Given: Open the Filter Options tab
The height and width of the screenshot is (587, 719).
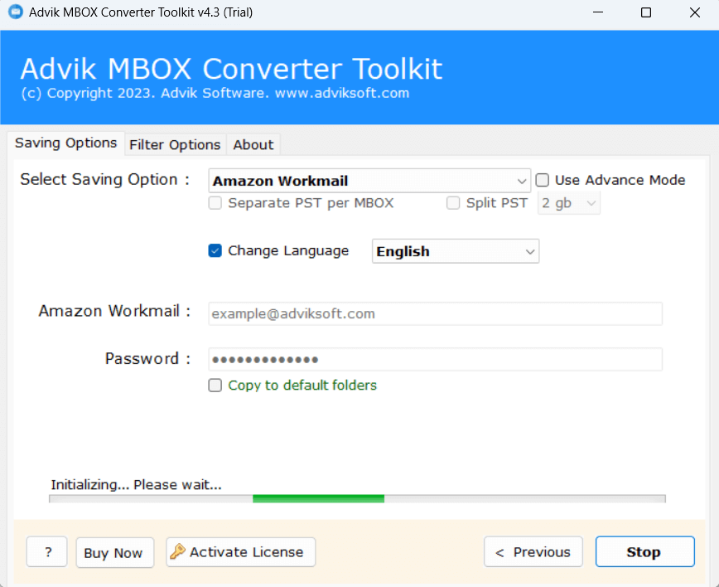Looking at the screenshot, I should [x=175, y=145].
